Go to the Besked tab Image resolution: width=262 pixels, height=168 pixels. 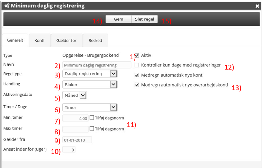pos(95,40)
